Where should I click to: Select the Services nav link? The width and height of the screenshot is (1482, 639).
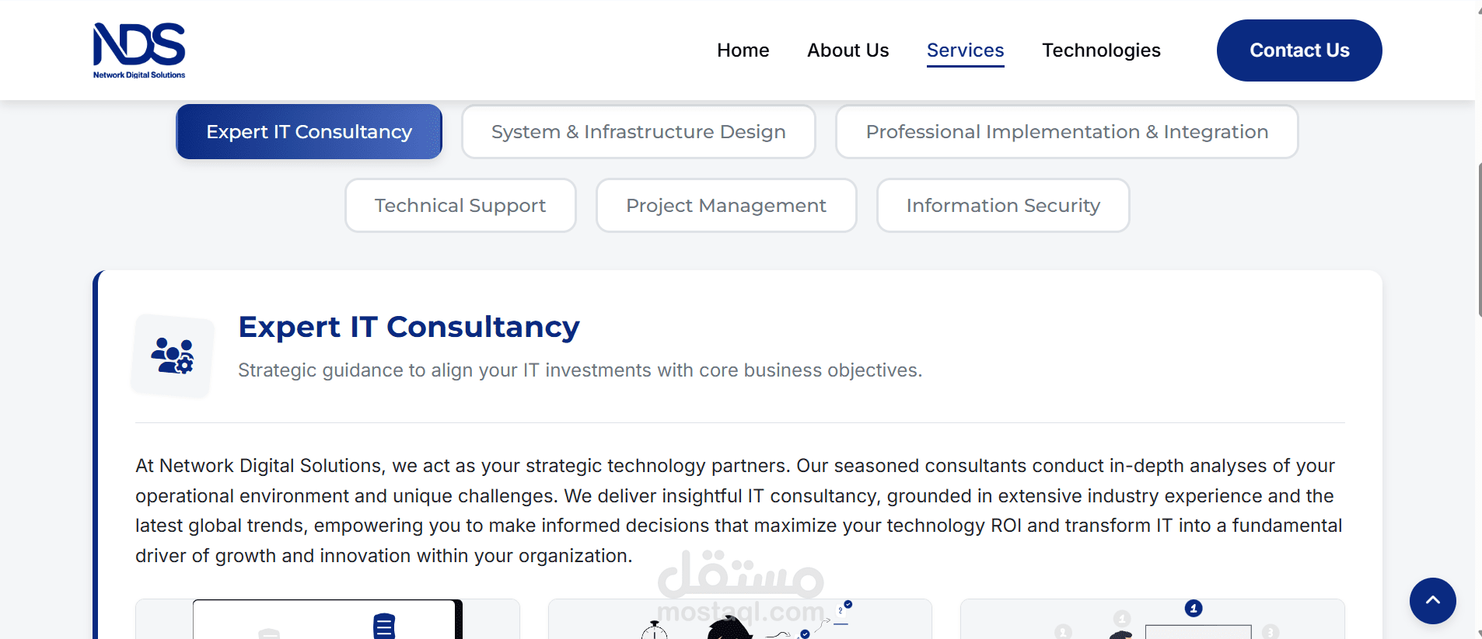pos(965,50)
